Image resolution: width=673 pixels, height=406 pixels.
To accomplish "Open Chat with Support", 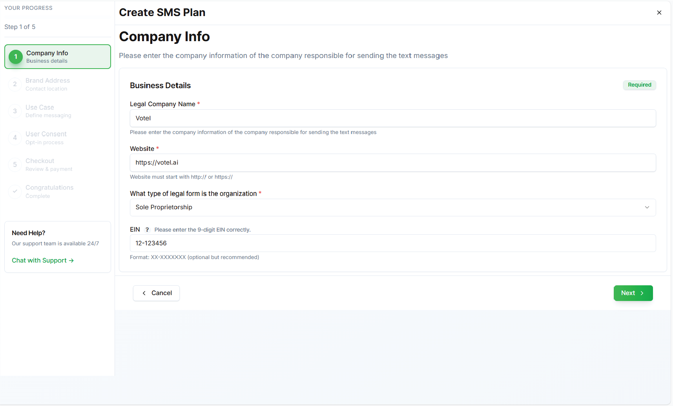I will click(x=39, y=260).
